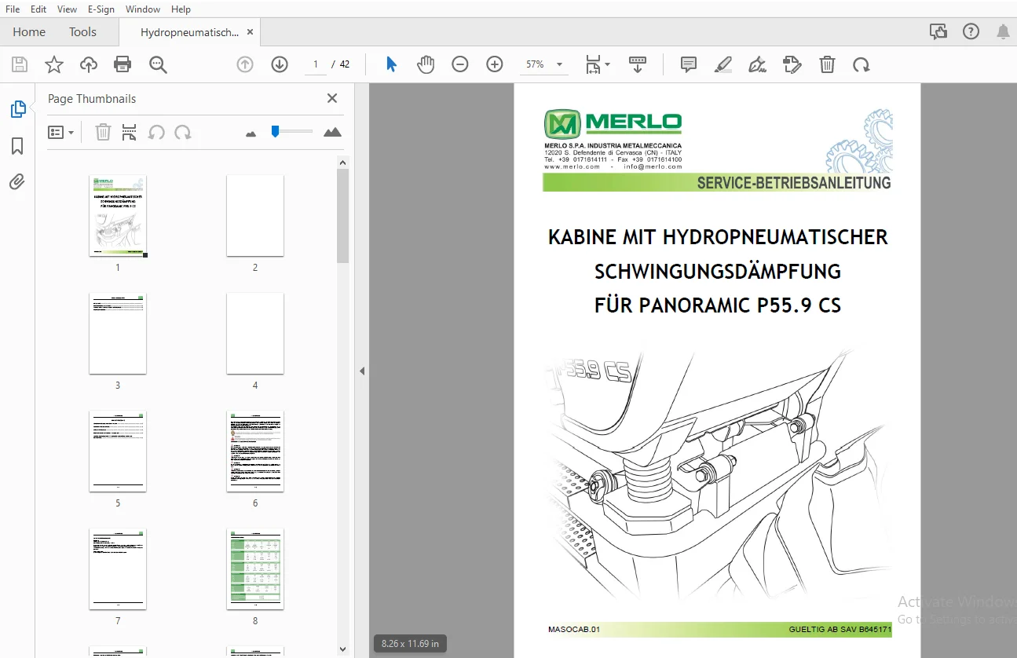Zoom out with the minus button
This screenshot has width=1017, height=658.
(x=460, y=64)
